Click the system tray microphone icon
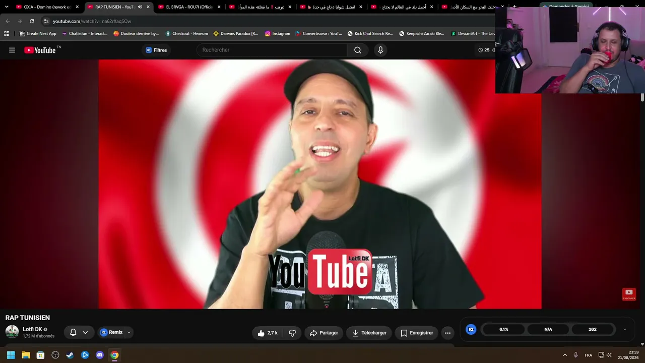 (576, 355)
